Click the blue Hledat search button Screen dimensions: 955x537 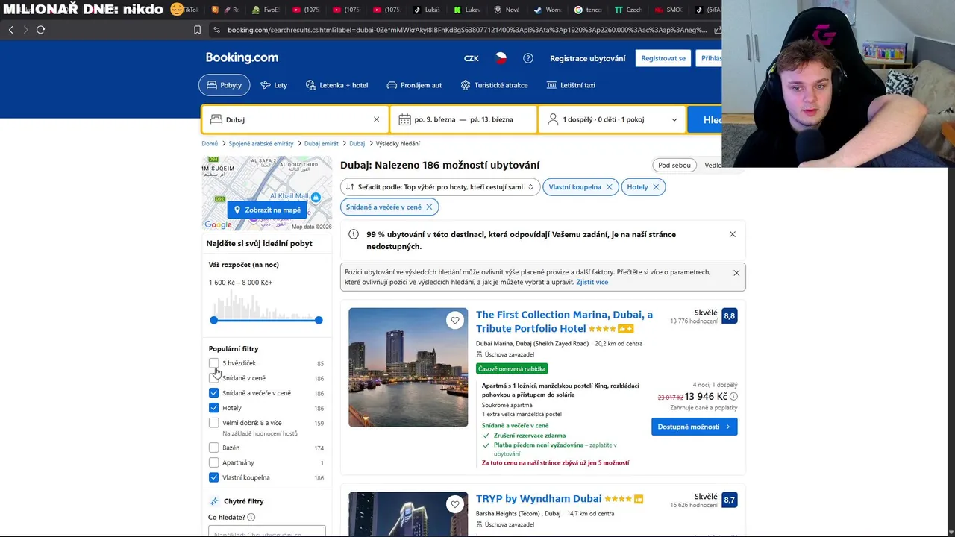click(705, 119)
